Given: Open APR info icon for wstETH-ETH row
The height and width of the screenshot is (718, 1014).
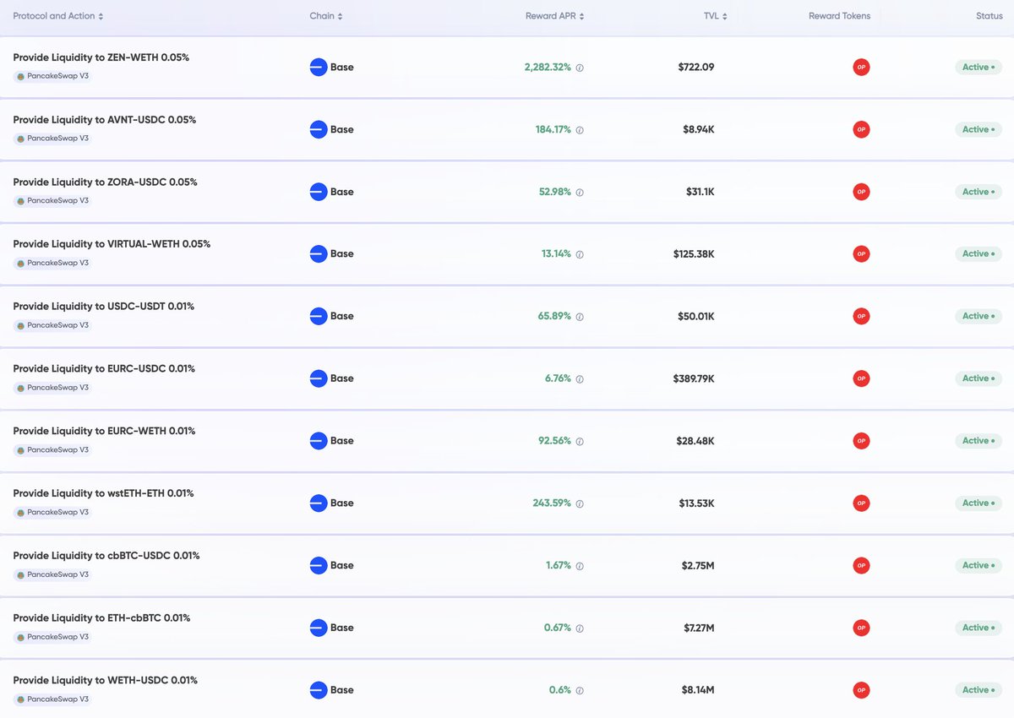Looking at the screenshot, I should (x=580, y=503).
